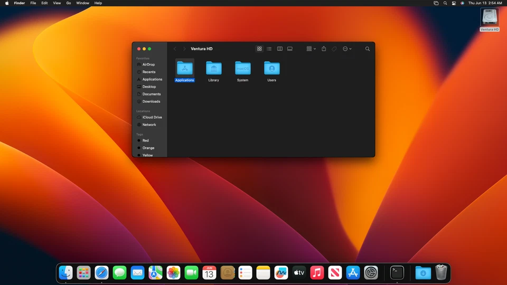Switch Finder to icon view
The width and height of the screenshot is (507, 285).
tap(259, 49)
